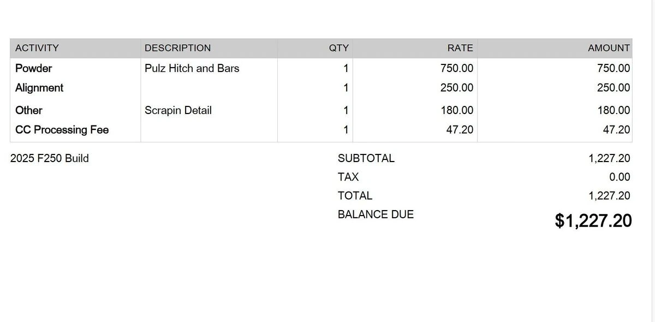Select the Scrapin Detail description
This screenshot has width=655, height=322.
point(178,110)
